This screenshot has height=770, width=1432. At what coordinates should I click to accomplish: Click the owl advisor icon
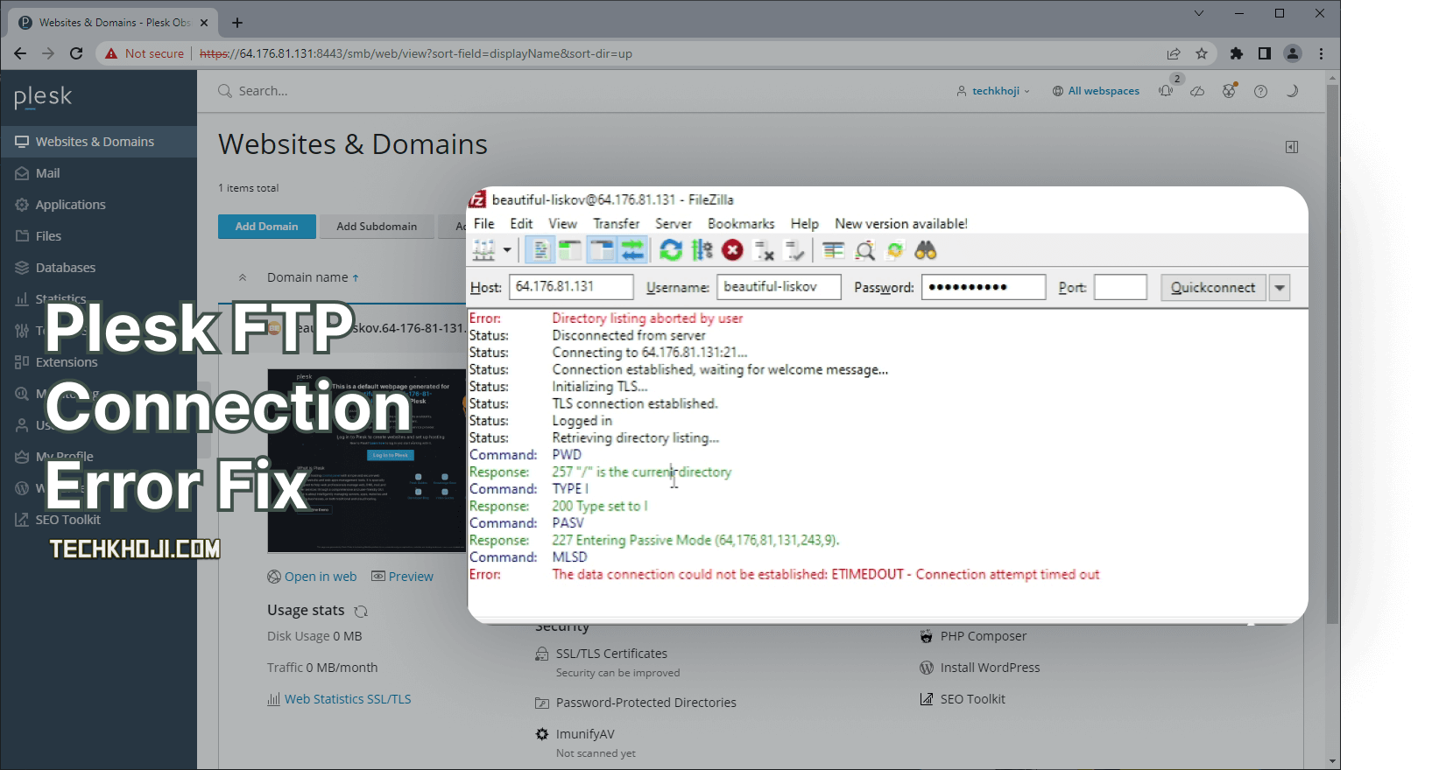click(x=1230, y=91)
